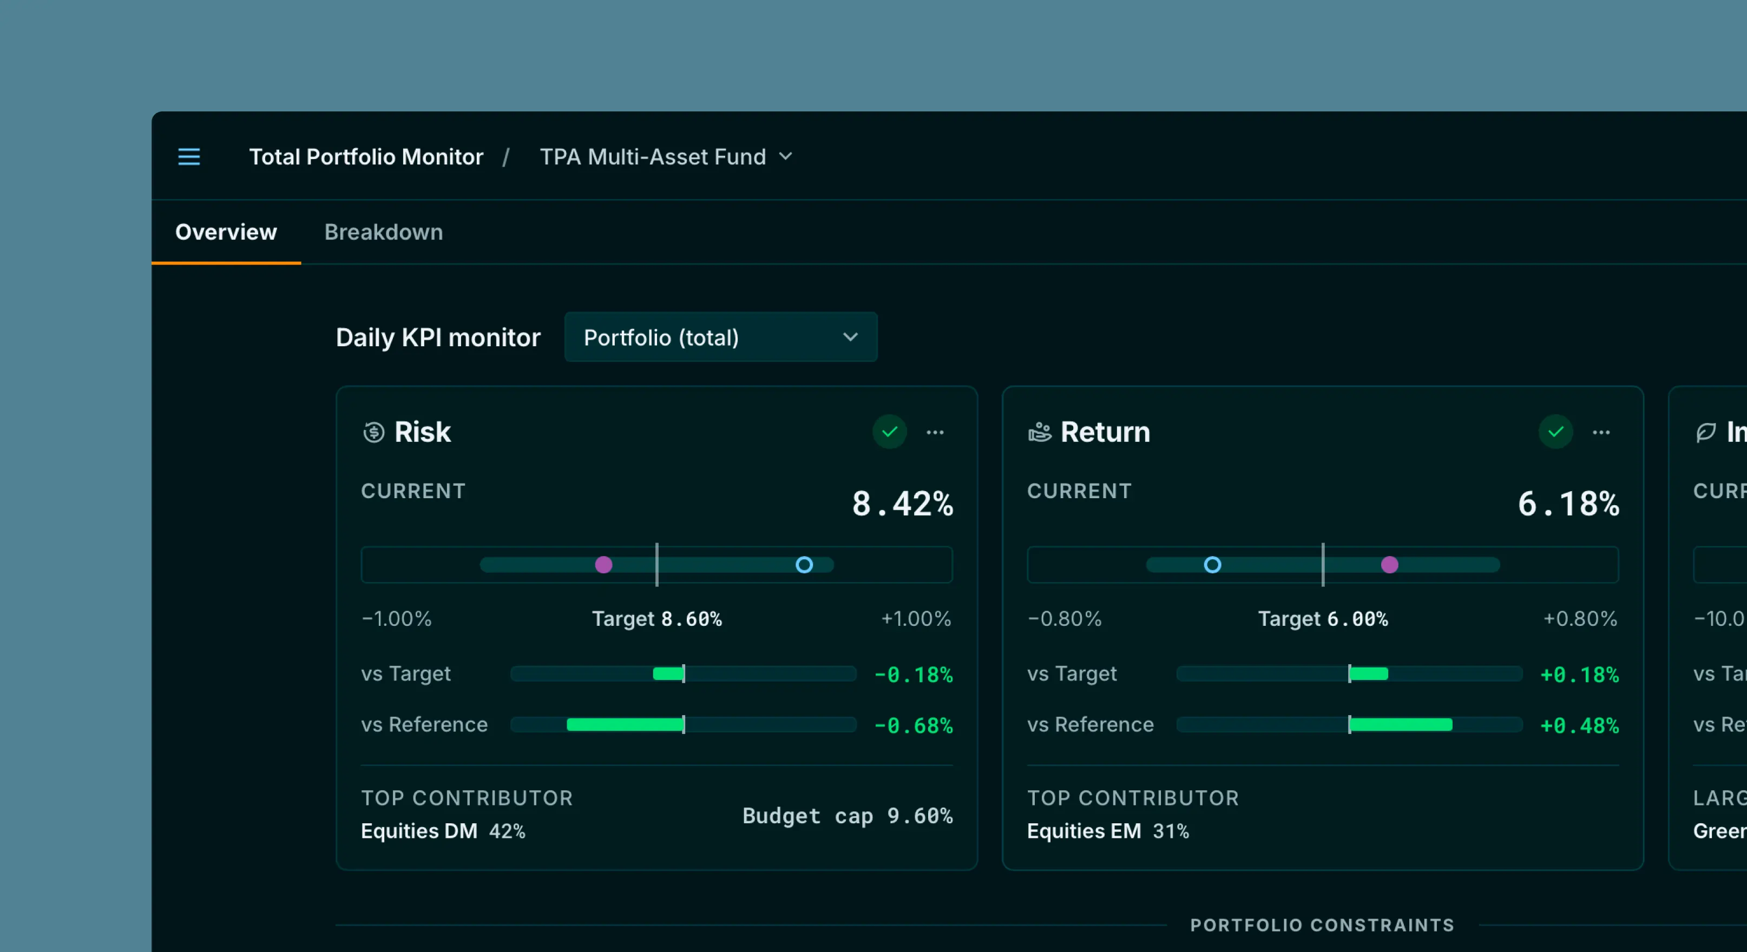Click Budget cap 9.60% text
This screenshot has width=1747, height=952.
click(848, 815)
